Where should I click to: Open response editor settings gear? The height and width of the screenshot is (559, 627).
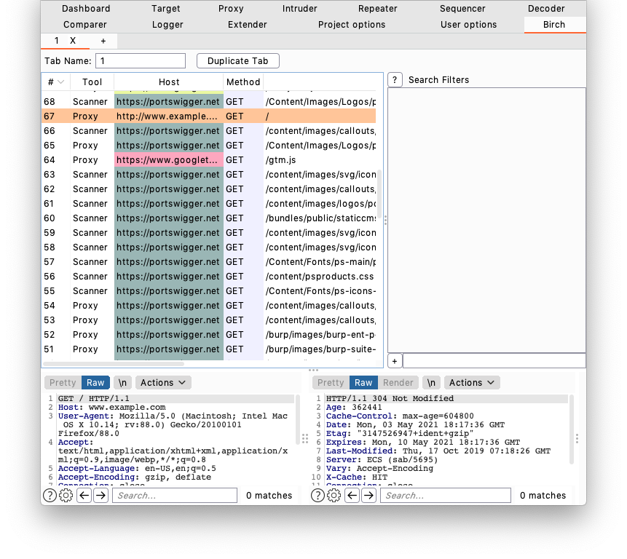click(334, 496)
